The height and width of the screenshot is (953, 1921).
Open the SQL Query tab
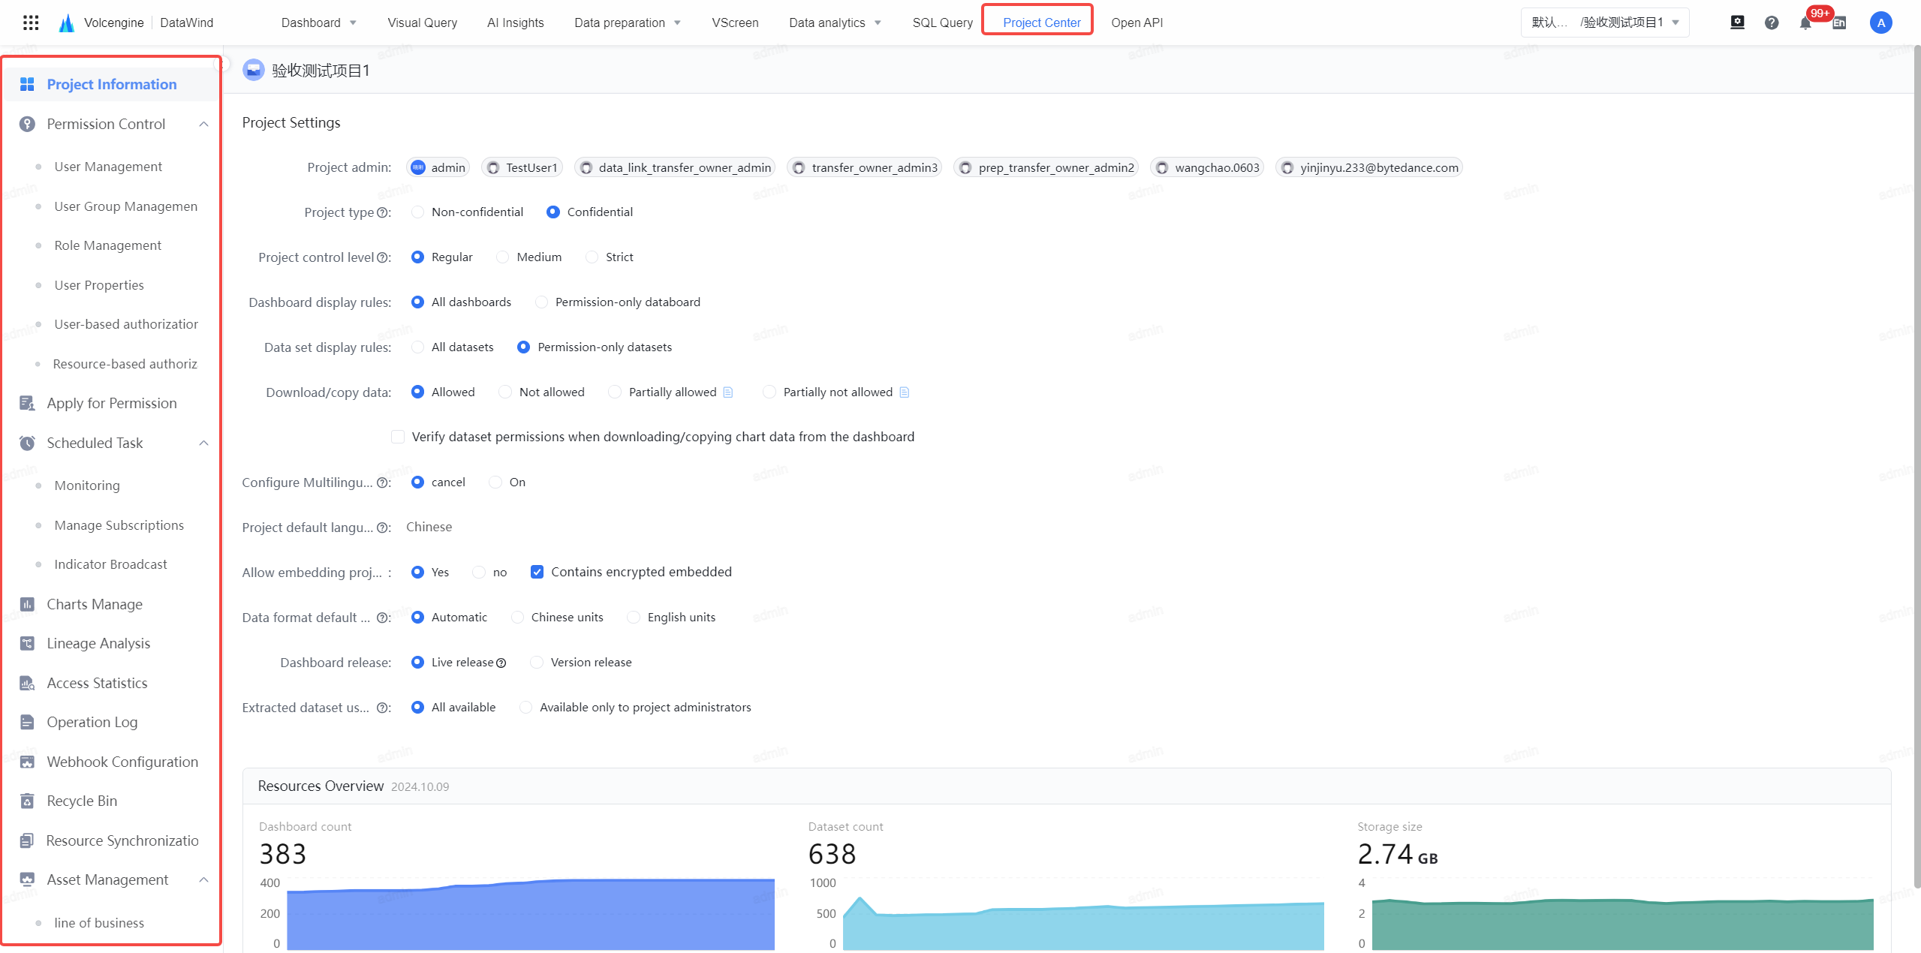point(942,23)
